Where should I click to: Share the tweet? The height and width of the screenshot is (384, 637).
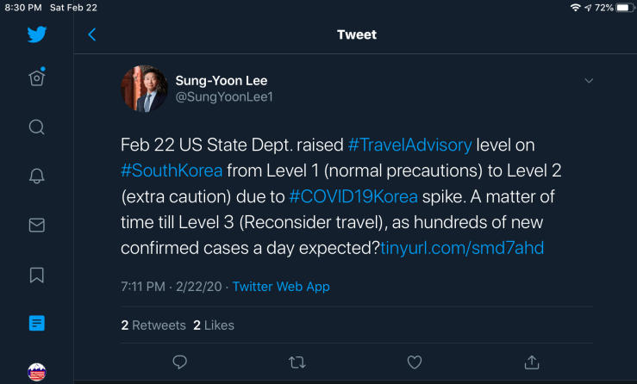click(532, 361)
